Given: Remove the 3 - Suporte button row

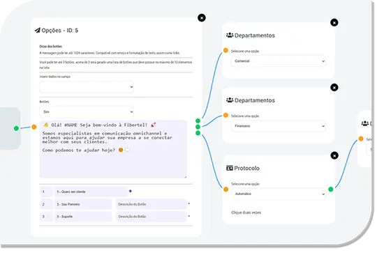Looking at the screenshot, I should (x=189, y=216).
